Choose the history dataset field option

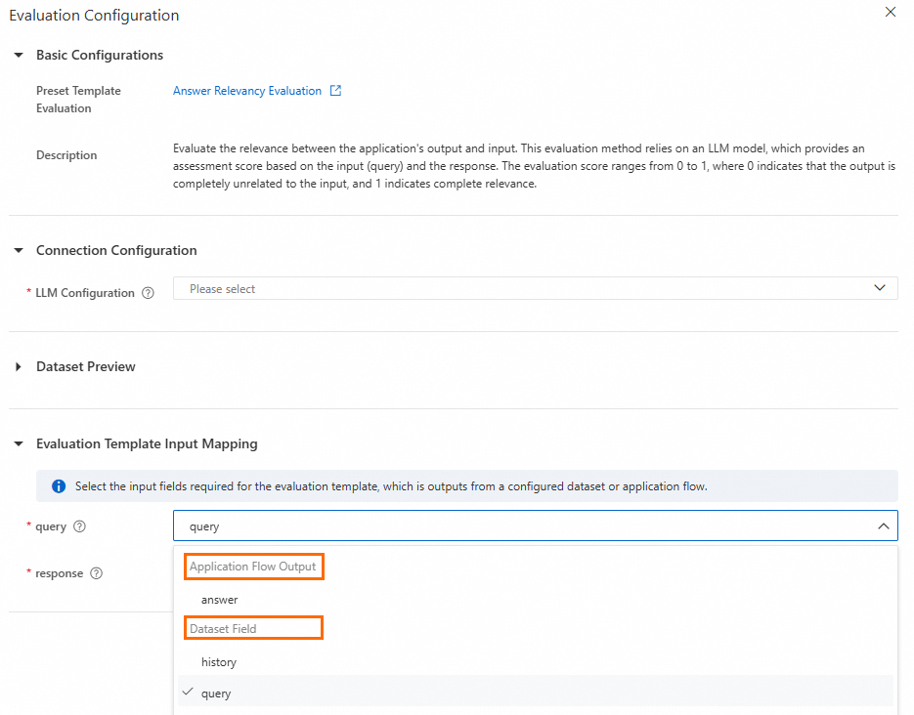219,662
